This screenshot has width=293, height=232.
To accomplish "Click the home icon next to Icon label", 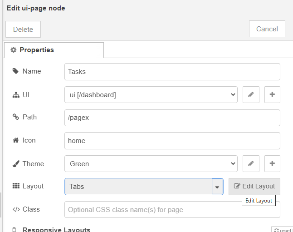I will pos(15,140).
